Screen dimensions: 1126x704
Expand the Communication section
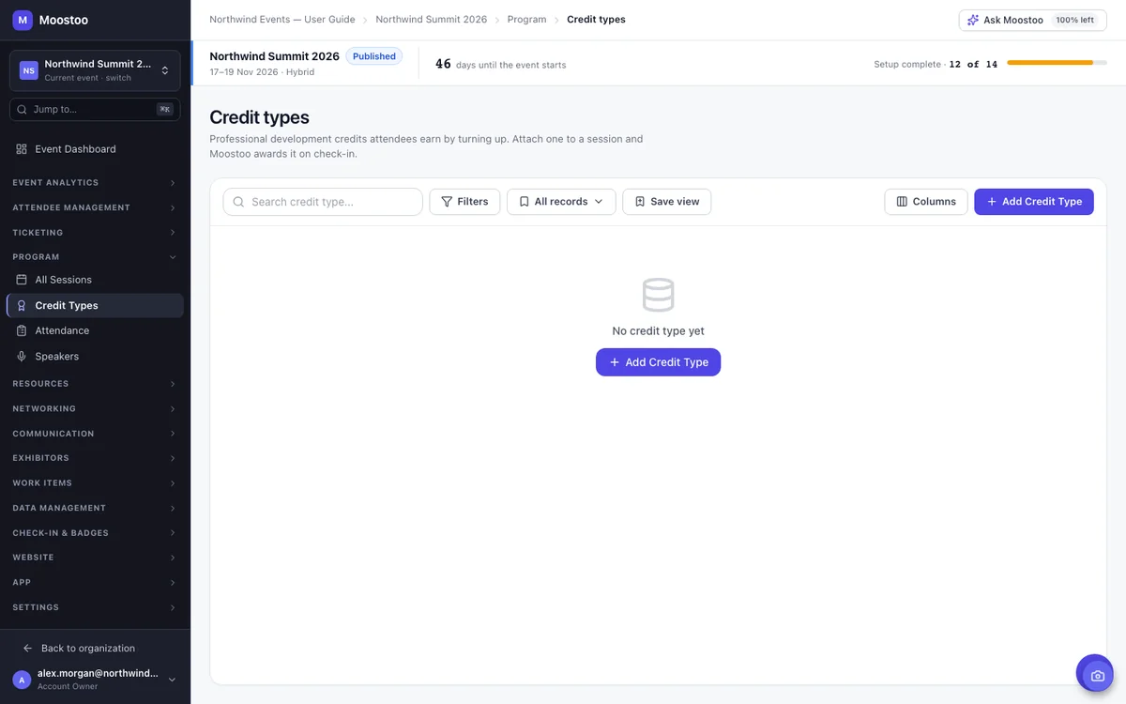tap(95, 434)
